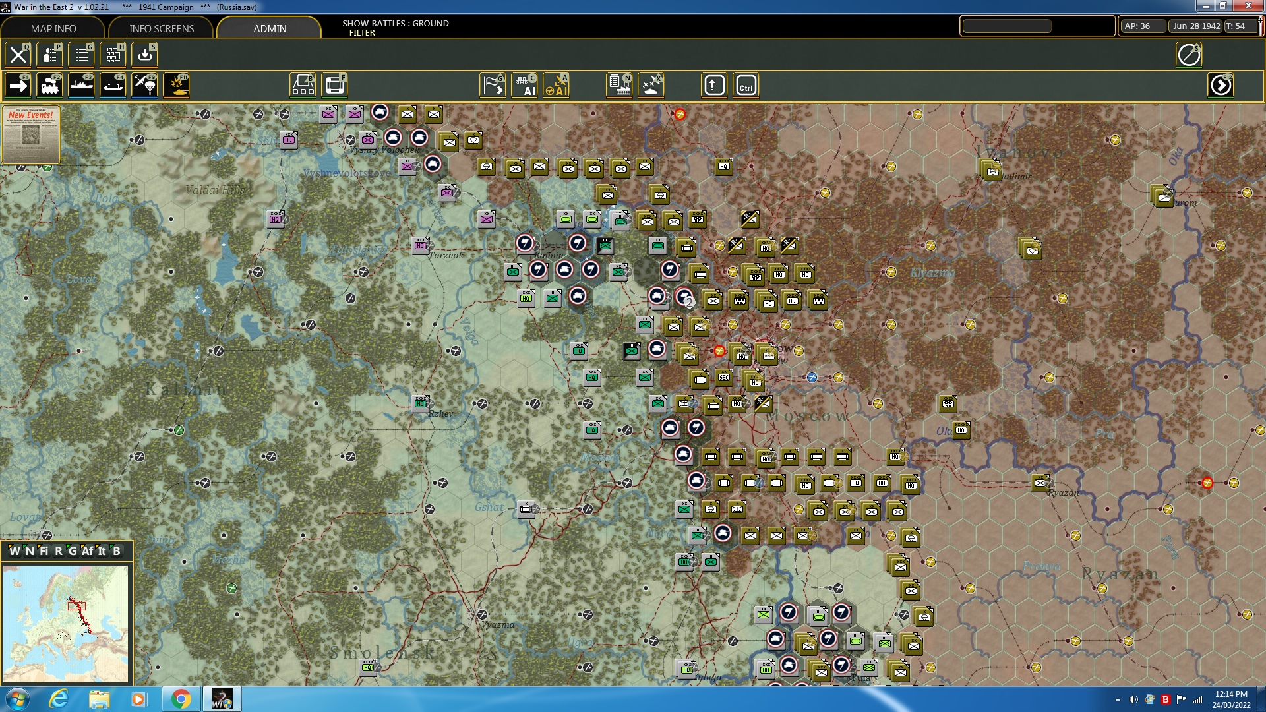The height and width of the screenshot is (712, 1266).
Task: Open the air AI icon marked A
Action: [556, 86]
